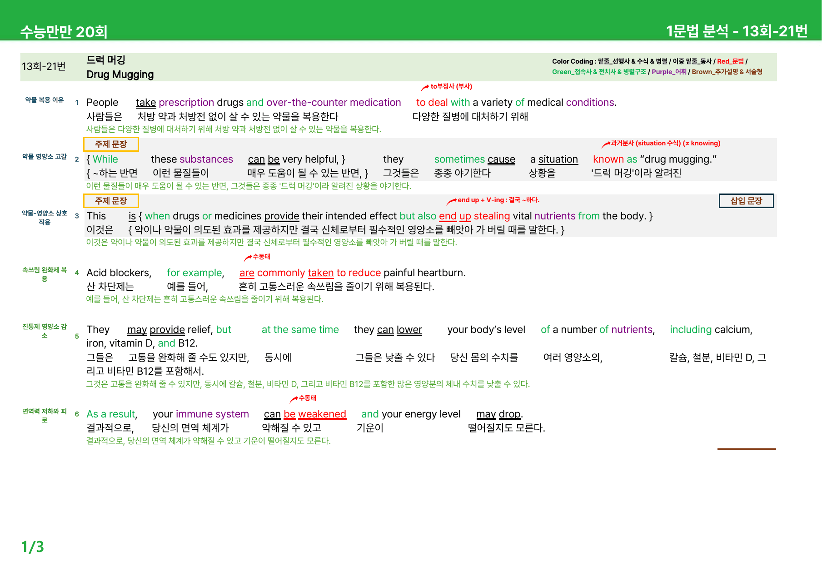Click the red underlined word 'weakened'
This screenshot has width=822, height=581.
[x=322, y=414]
